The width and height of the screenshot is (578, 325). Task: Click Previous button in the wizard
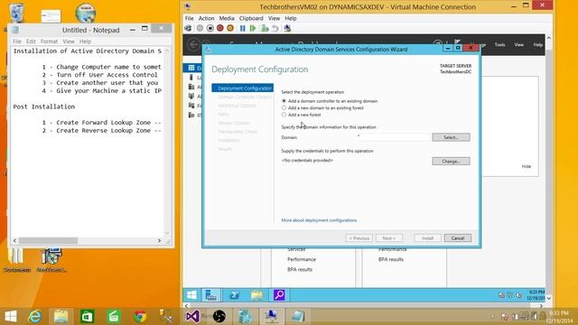tap(359, 238)
